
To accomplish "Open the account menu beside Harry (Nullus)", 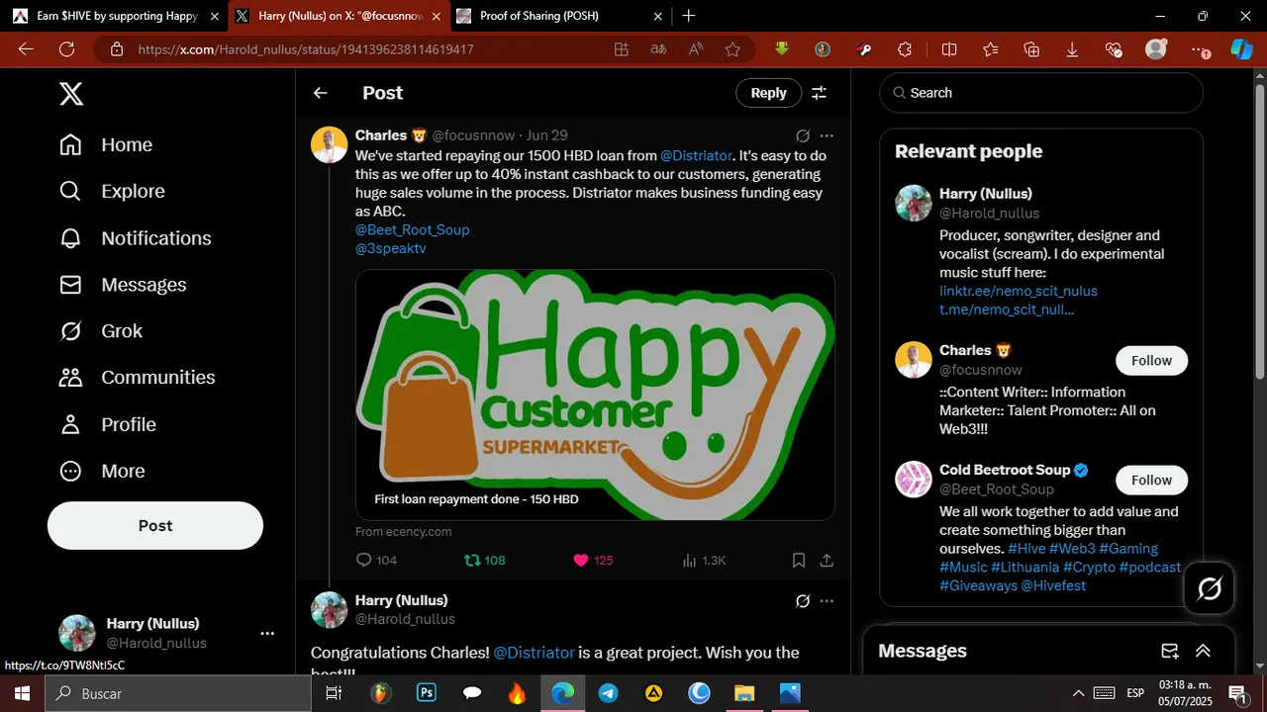I will click(x=267, y=633).
